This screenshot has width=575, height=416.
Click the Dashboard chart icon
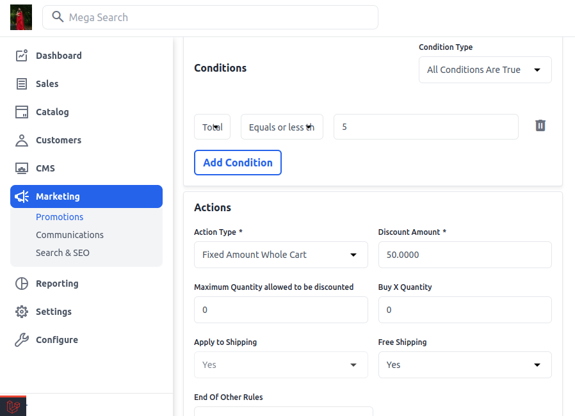[22, 56]
